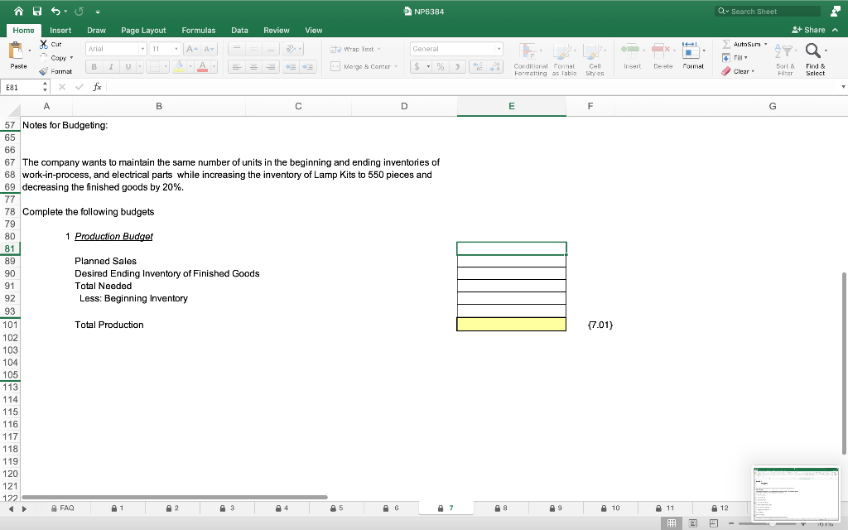The height and width of the screenshot is (530, 848).
Task: Apply the percent number format
Action: (441, 67)
